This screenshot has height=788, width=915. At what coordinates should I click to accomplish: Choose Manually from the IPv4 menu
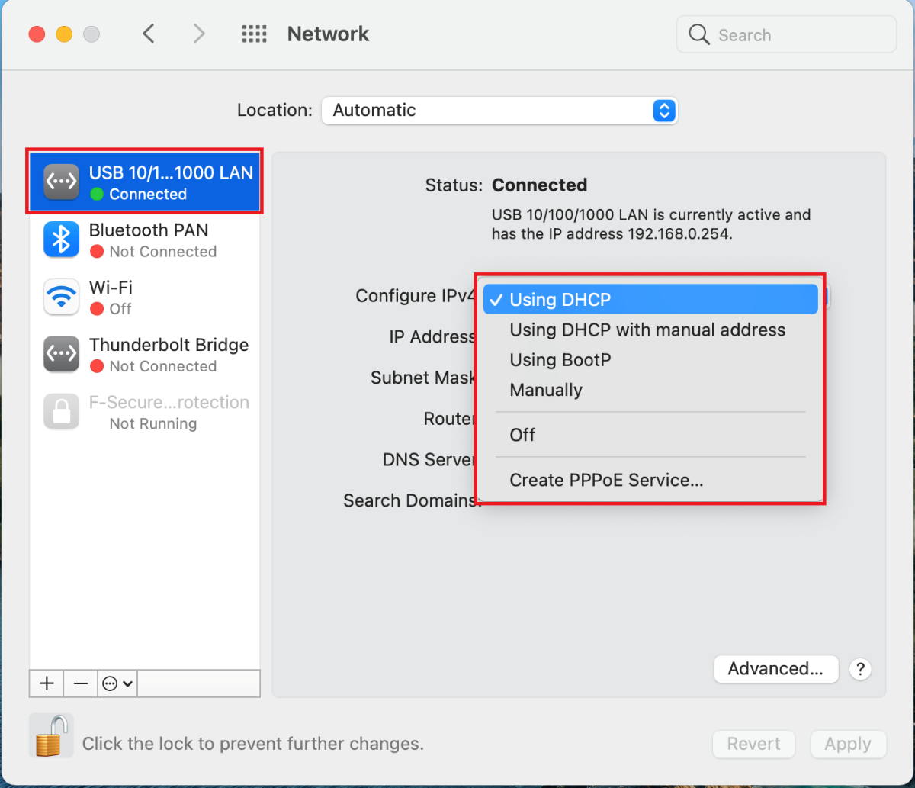[546, 391]
